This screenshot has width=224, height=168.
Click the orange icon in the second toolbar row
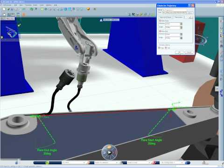click(x=24, y=14)
